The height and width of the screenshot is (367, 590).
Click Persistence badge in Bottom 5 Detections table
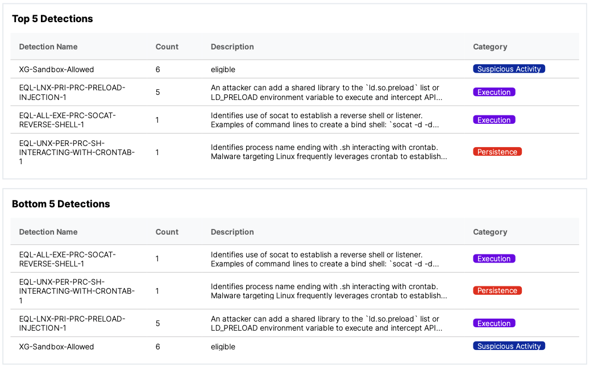pos(497,290)
